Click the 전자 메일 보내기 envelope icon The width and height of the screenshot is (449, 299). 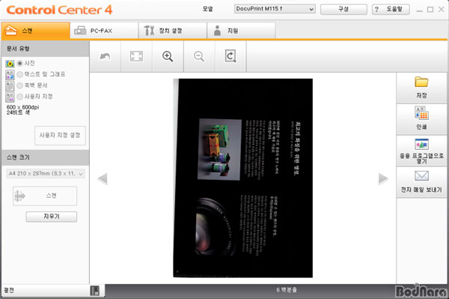[x=421, y=176]
